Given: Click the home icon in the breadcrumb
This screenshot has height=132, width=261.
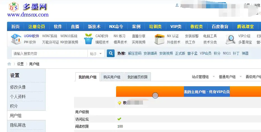Looking at the screenshot, I should click(x=9, y=64).
